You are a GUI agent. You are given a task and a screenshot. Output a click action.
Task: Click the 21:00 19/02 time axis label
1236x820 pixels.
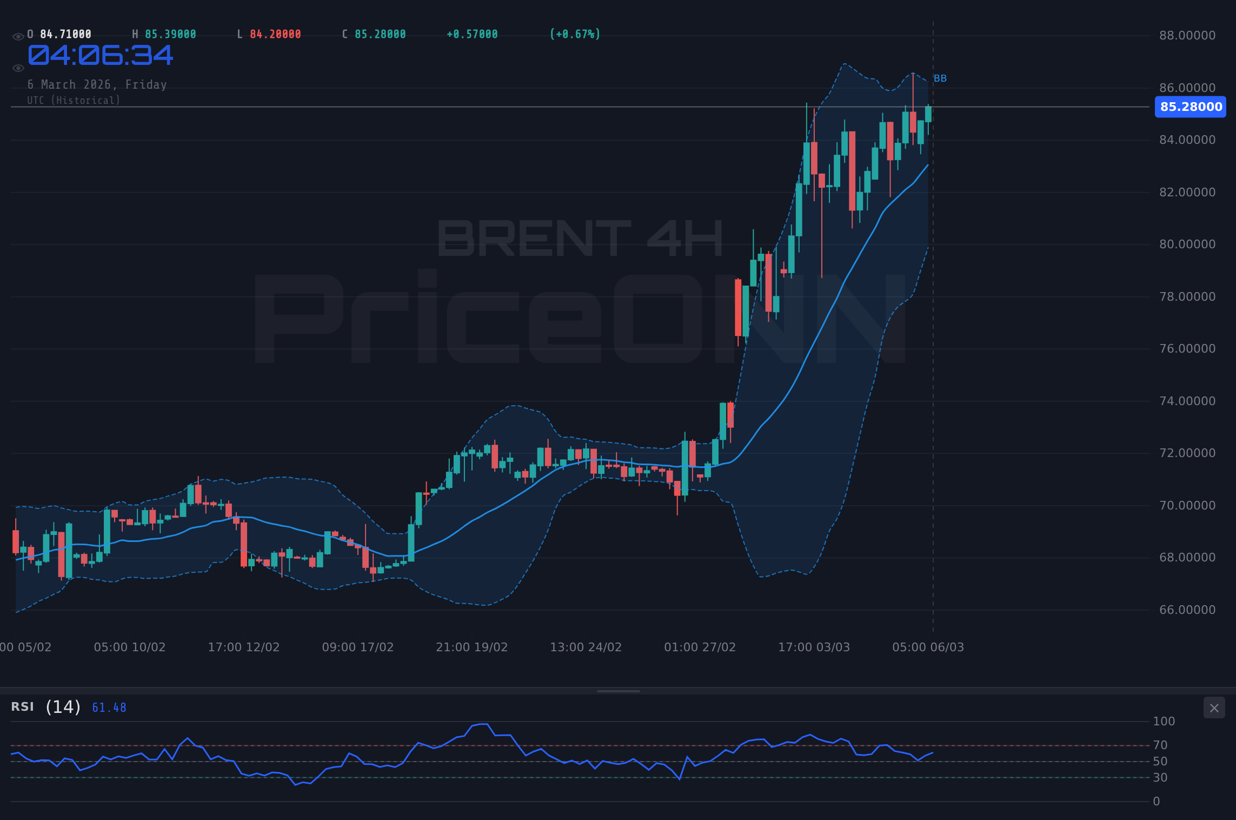pyautogui.click(x=472, y=647)
